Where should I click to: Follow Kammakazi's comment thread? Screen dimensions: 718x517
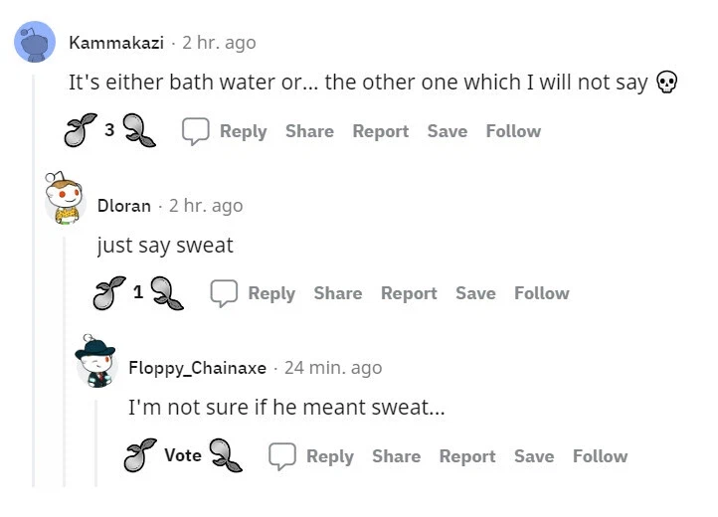coord(513,131)
